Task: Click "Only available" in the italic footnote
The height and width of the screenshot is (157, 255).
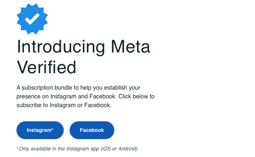Action: coord(35,149)
